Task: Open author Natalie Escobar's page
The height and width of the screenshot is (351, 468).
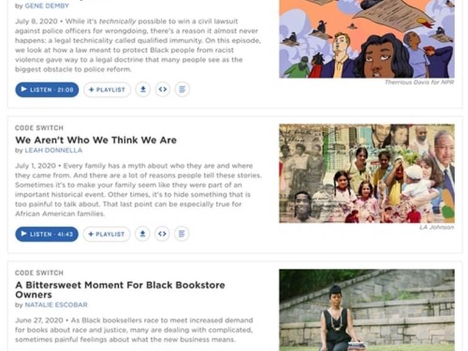Action: click(56, 305)
